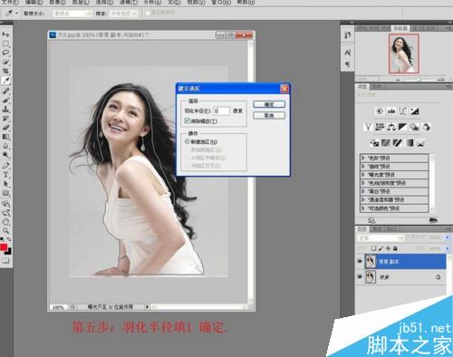Add a Threshold adjustment

point(397,142)
